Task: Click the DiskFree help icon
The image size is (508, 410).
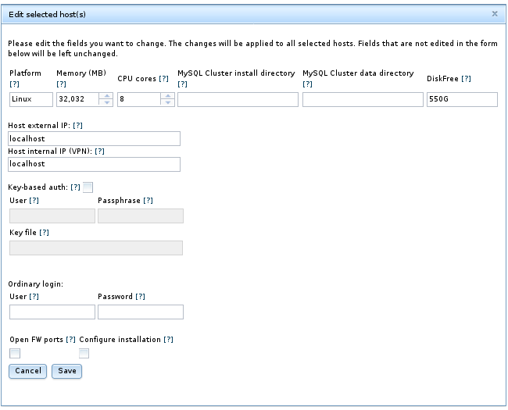Action: [466, 79]
